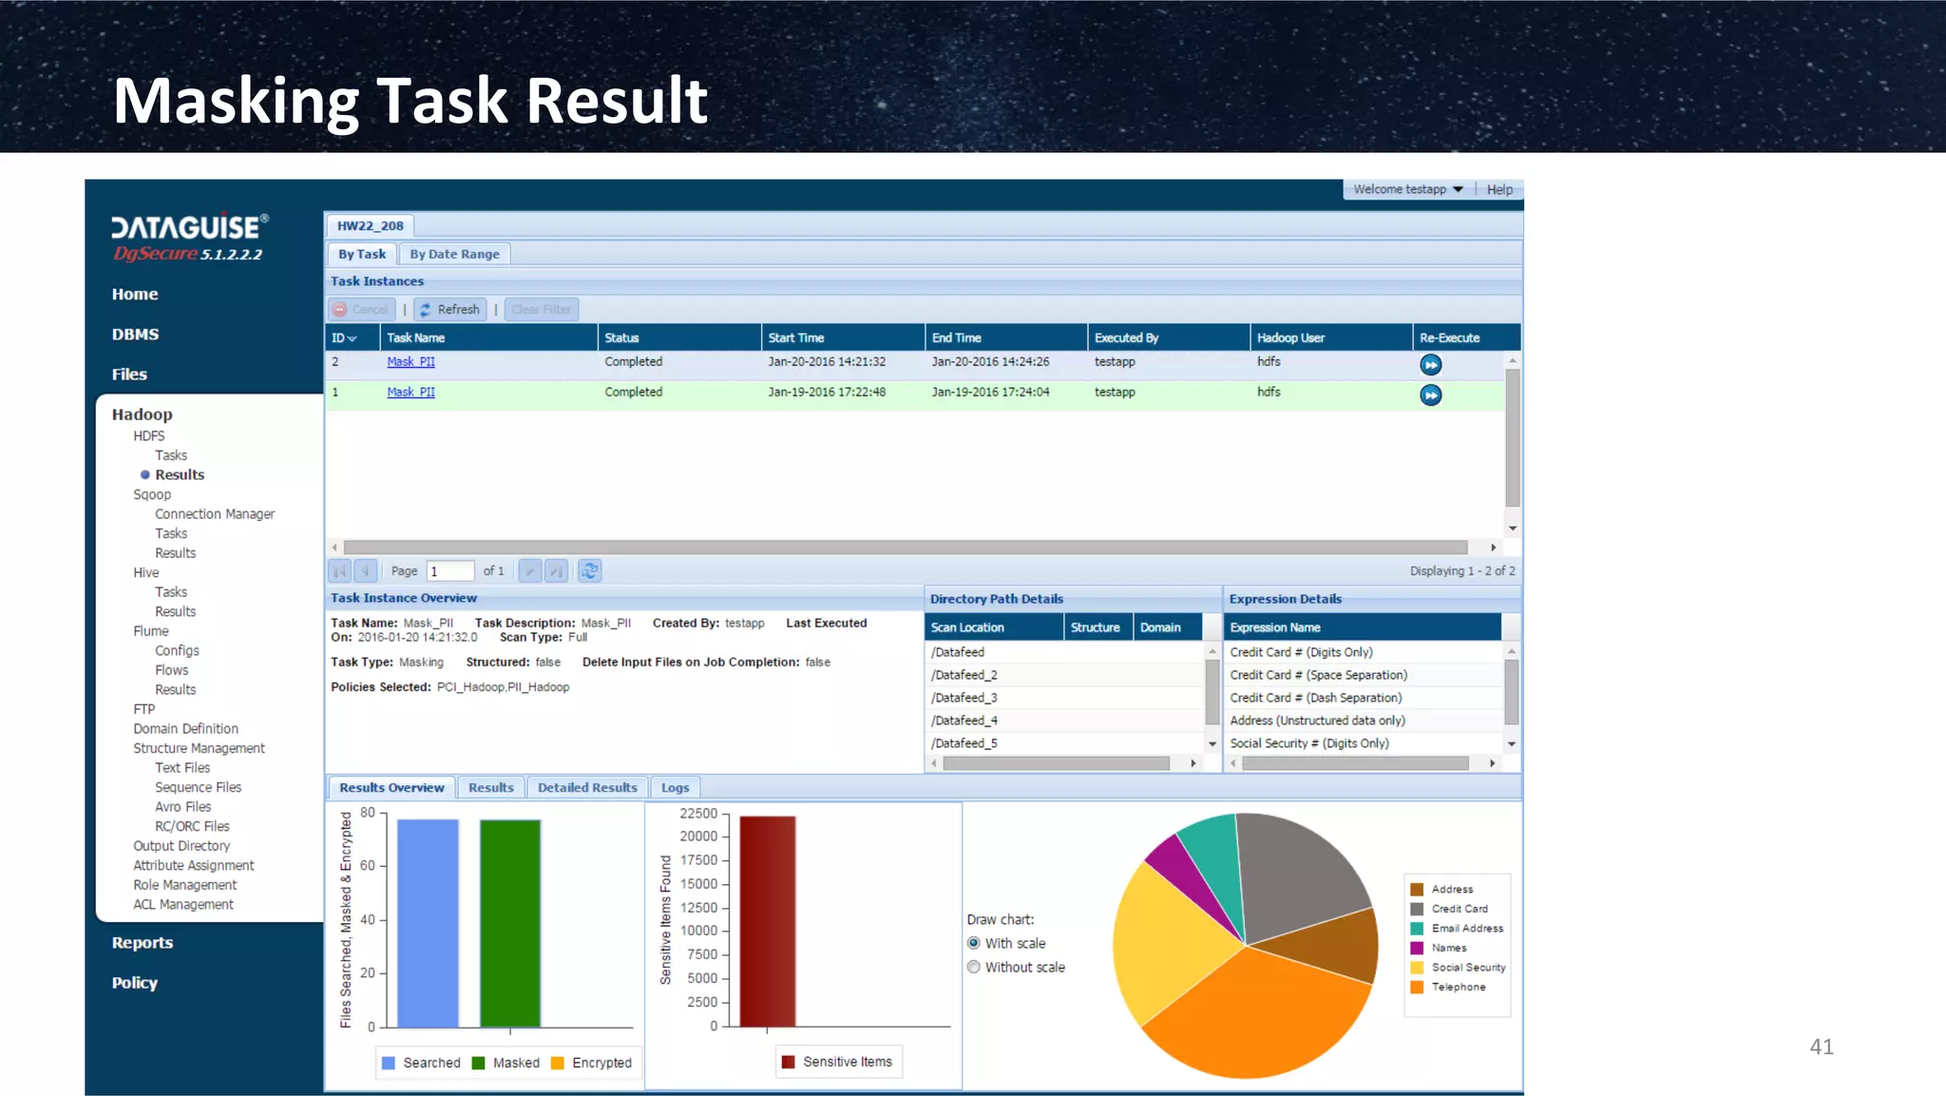
Task: Click ID column sort arrow
Action: click(x=353, y=338)
